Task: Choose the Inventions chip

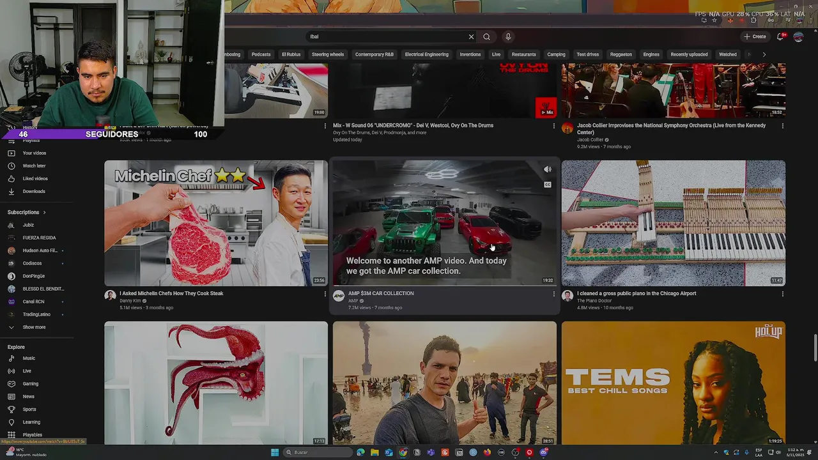Action: click(470, 54)
